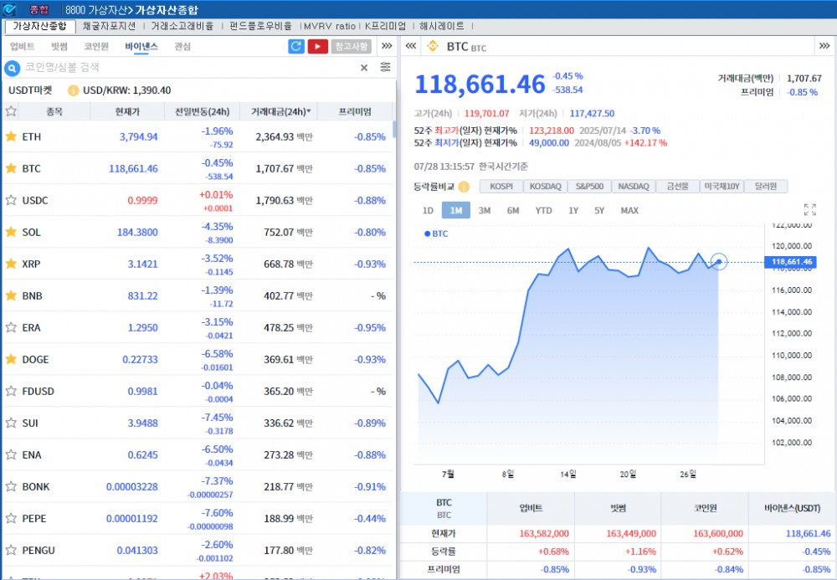Screen dimensions: 837x580
Task: Click the magnifier search icon
Action: coord(12,68)
